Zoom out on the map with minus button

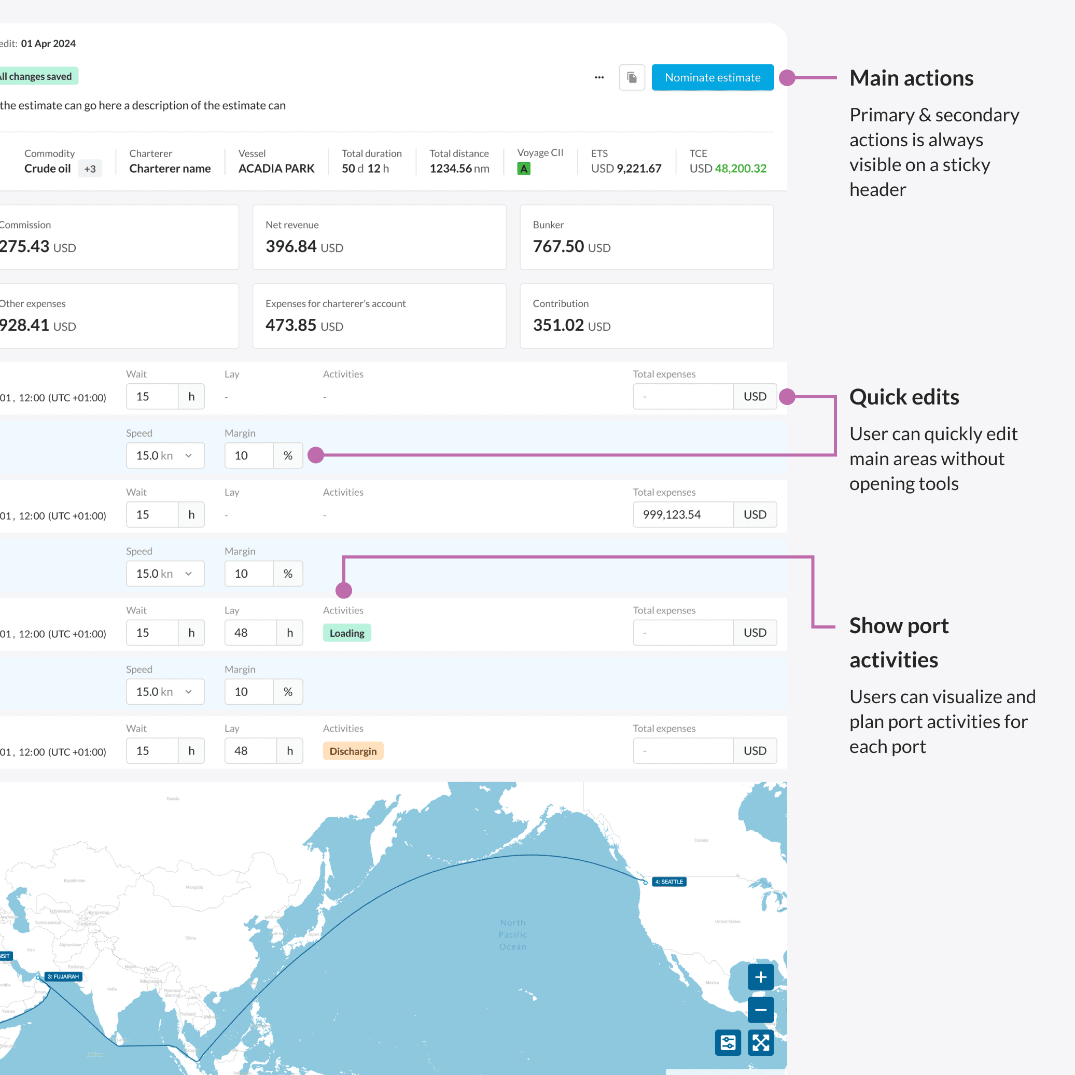761,1010
